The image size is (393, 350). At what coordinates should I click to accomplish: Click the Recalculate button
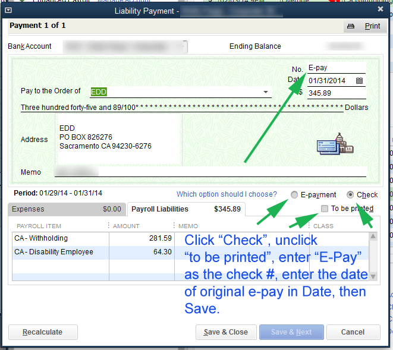(43, 332)
